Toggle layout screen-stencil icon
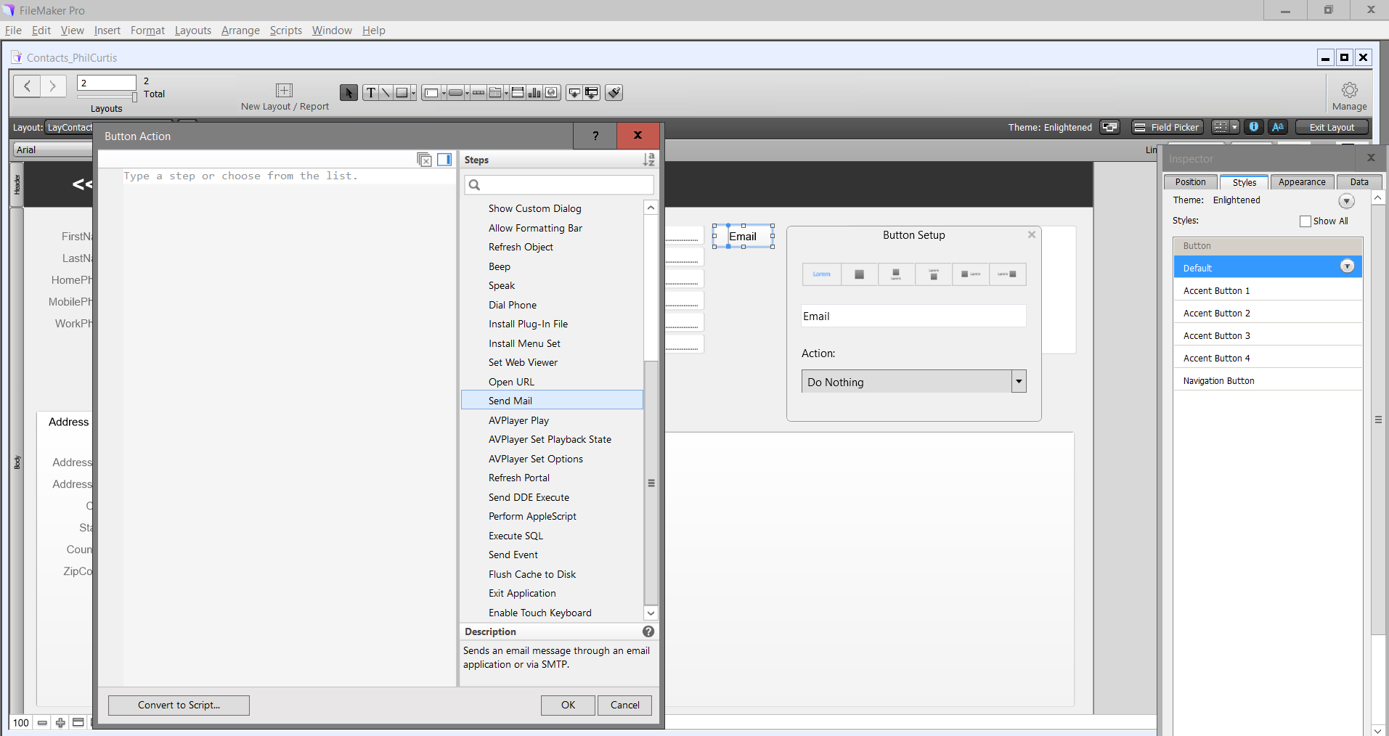This screenshot has width=1389, height=736. pos(1221,127)
